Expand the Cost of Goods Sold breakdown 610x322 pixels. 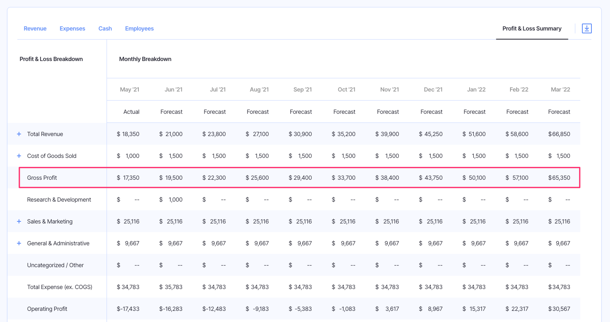(x=19, y=155)
